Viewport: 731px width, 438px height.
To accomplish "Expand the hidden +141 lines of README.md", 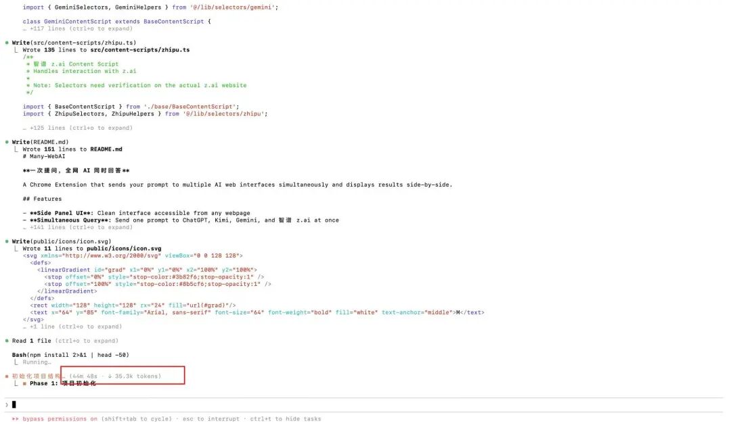I will coord(78,228).
